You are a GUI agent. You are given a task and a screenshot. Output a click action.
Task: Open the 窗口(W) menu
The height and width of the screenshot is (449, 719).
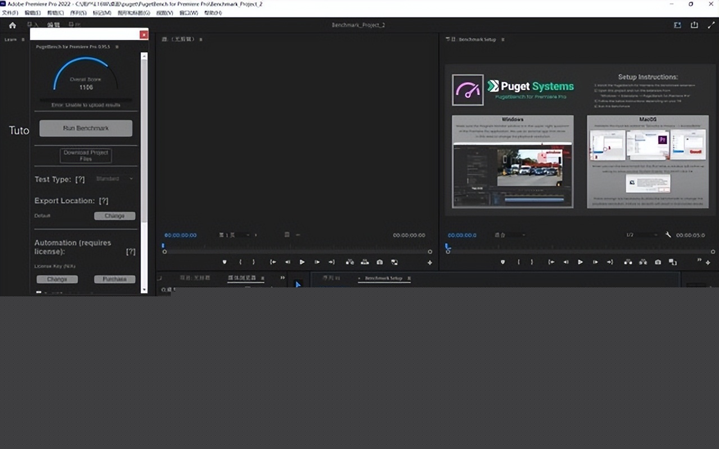189,13
